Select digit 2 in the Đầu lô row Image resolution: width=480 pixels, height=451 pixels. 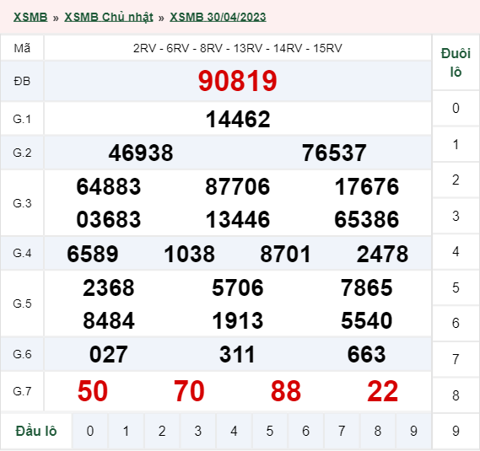162,431
